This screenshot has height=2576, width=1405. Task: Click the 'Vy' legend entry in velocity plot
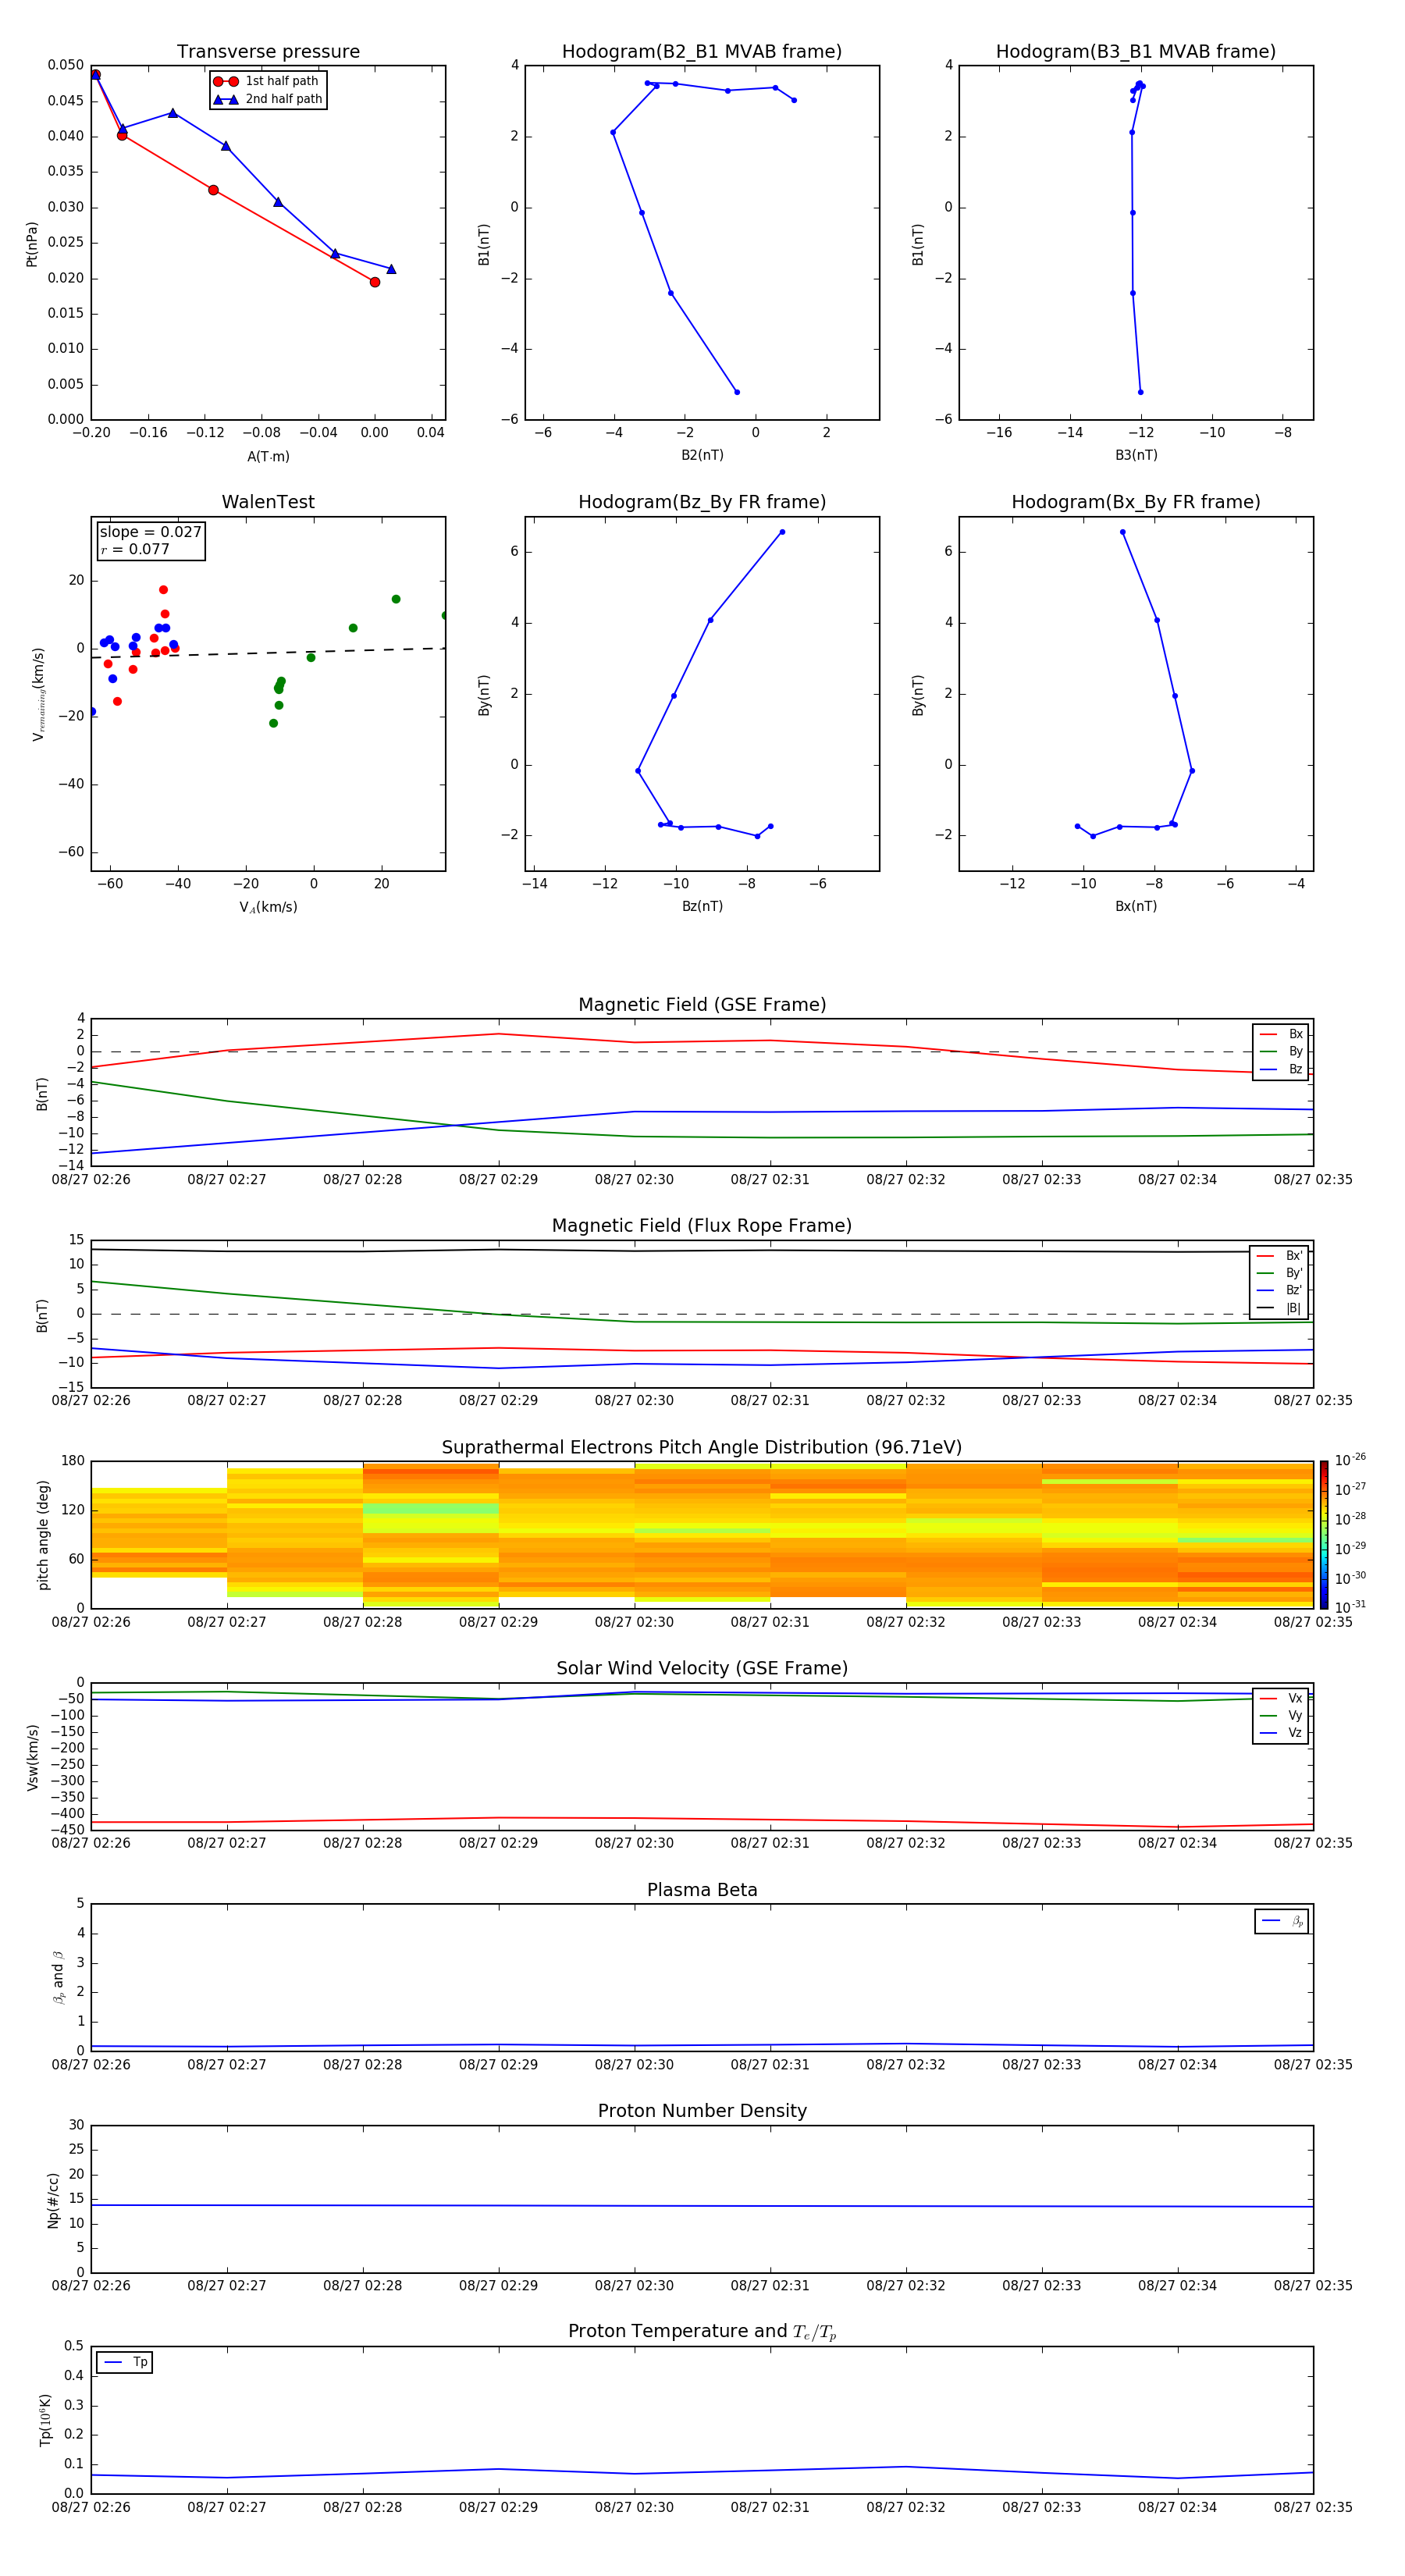pyautogui.click(x=1281, y=1716)
